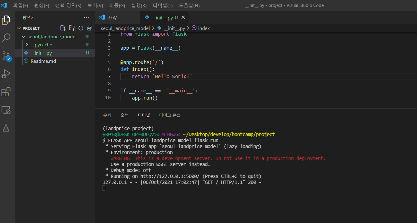This screenshot has width=417, height=223.
Task: Close the __init__.py editor tab
Action: pos(183,18)
